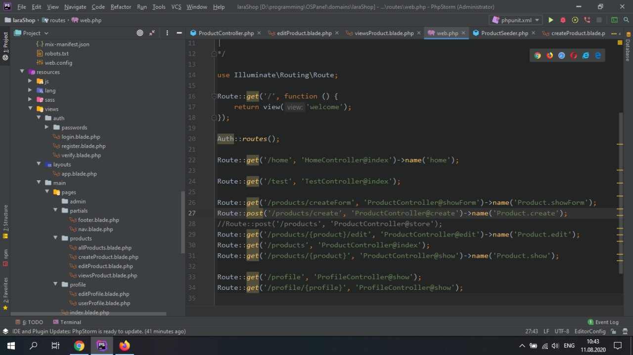Open the Project view selector dropdown
633x355 pixels.
pos(32,33)
